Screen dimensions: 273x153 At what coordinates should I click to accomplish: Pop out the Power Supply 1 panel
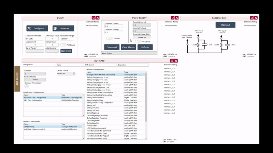click(x=173, y=18)
